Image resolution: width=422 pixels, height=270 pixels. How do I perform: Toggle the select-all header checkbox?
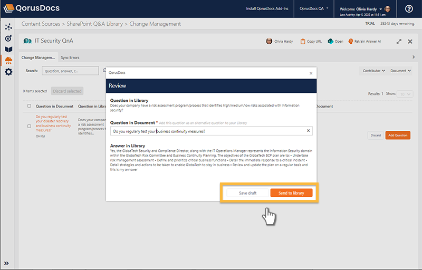click(x=29, y=106)
